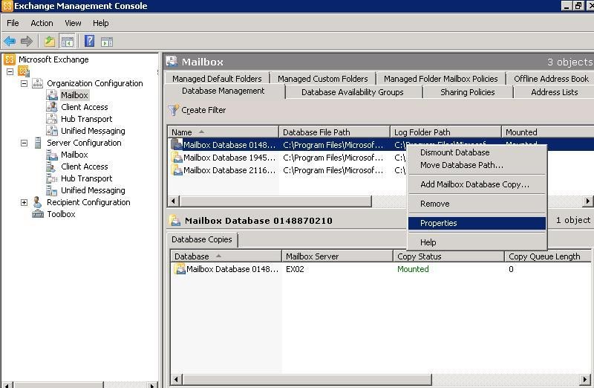Click the Create Filter link
The image size is (594, 388).
203,110
